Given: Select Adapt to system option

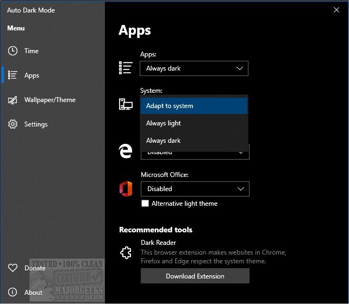Looking at the screenshot, I should [194, 106].
